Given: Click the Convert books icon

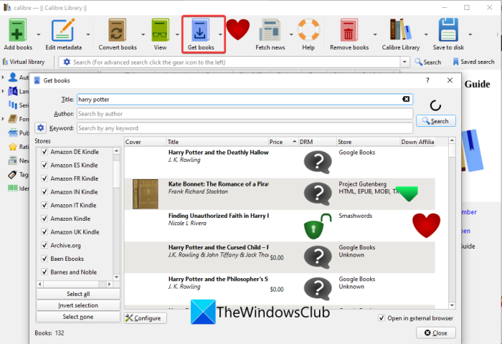Looking at the screenshot, I should [x=117, y=30].
